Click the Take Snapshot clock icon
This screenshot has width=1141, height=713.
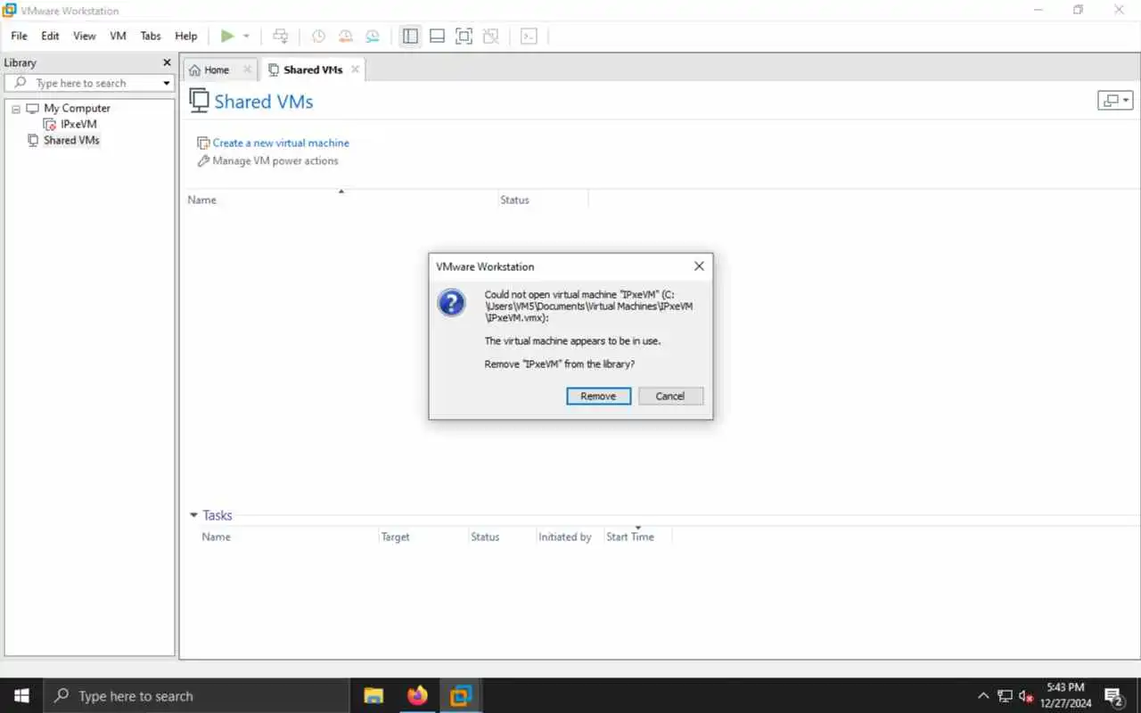[318, 36]
